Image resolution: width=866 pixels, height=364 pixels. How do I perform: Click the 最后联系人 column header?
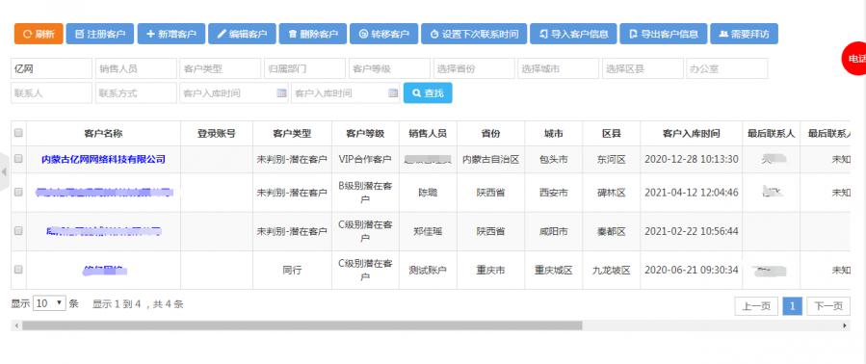(x=771, y=133)
